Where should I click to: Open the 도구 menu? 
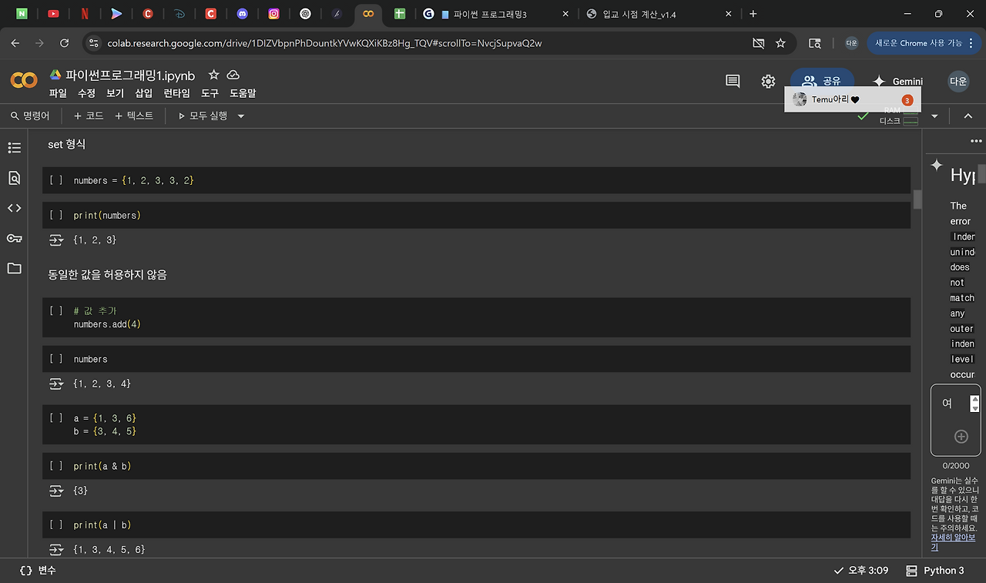[210, 93]
